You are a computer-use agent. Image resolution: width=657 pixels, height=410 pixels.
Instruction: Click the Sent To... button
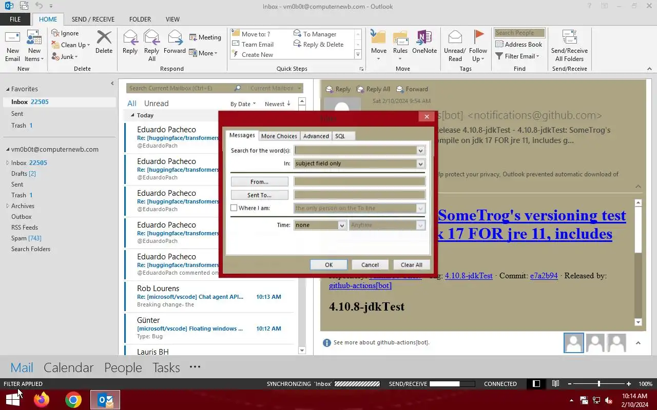coord(259,195)
